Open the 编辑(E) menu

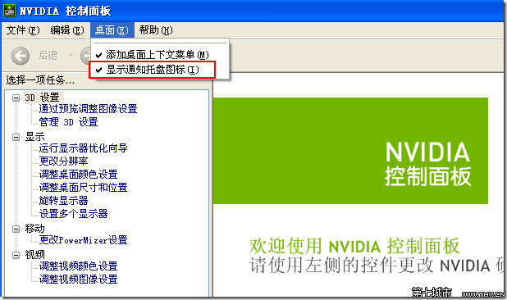[67, 30]
